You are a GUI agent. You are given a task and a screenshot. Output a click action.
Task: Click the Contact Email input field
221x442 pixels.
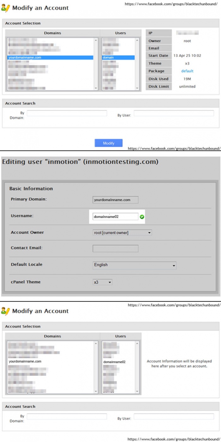tap(116, 248)
